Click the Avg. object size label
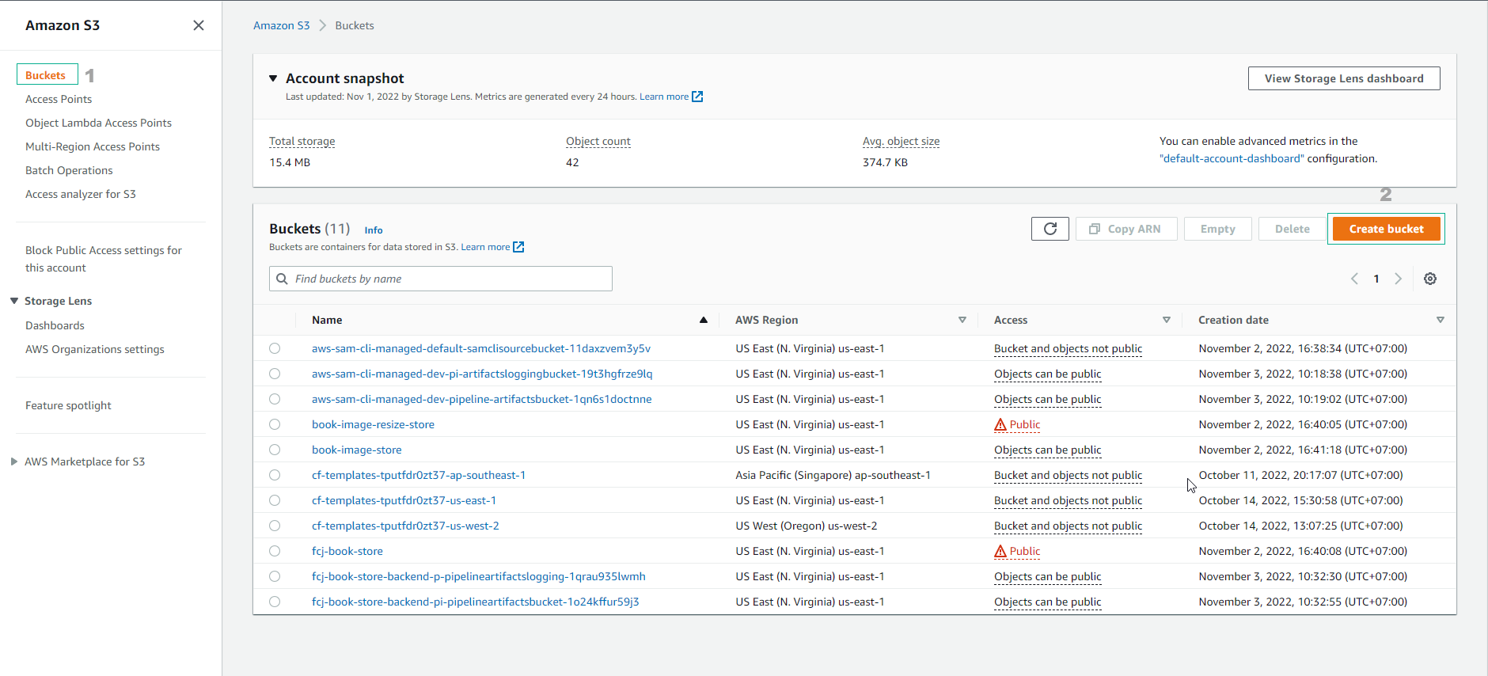 [x=902, y=142]
